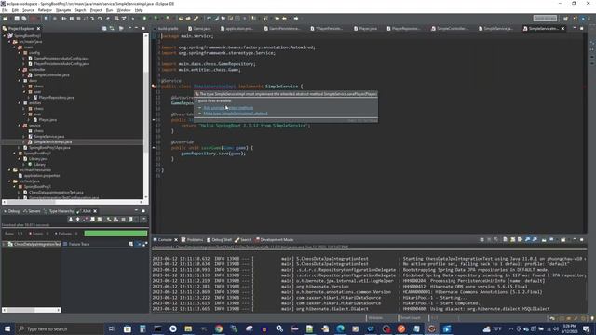The image size is (596, 335).
Task: Switch to the Debug Shell tab
Action: (220, 240)
